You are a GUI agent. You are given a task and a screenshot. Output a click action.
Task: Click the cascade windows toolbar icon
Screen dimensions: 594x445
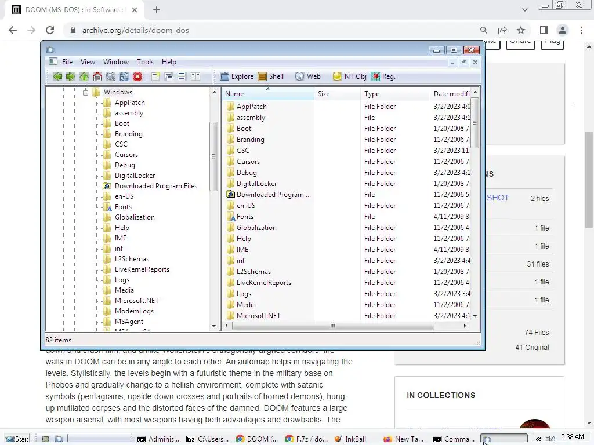click(169, 76)
